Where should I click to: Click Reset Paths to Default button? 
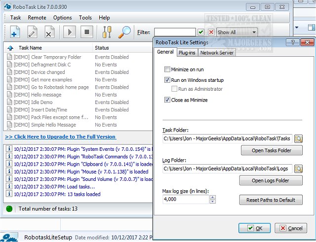click(x=271, y=200)
